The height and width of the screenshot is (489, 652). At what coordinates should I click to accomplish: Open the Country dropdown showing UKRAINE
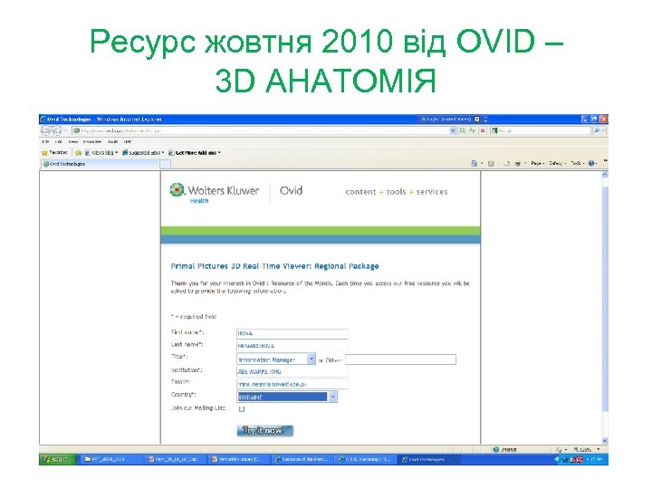pos(287,397)
